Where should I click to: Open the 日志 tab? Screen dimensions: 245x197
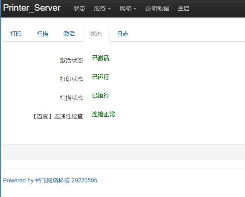point(123,34)
